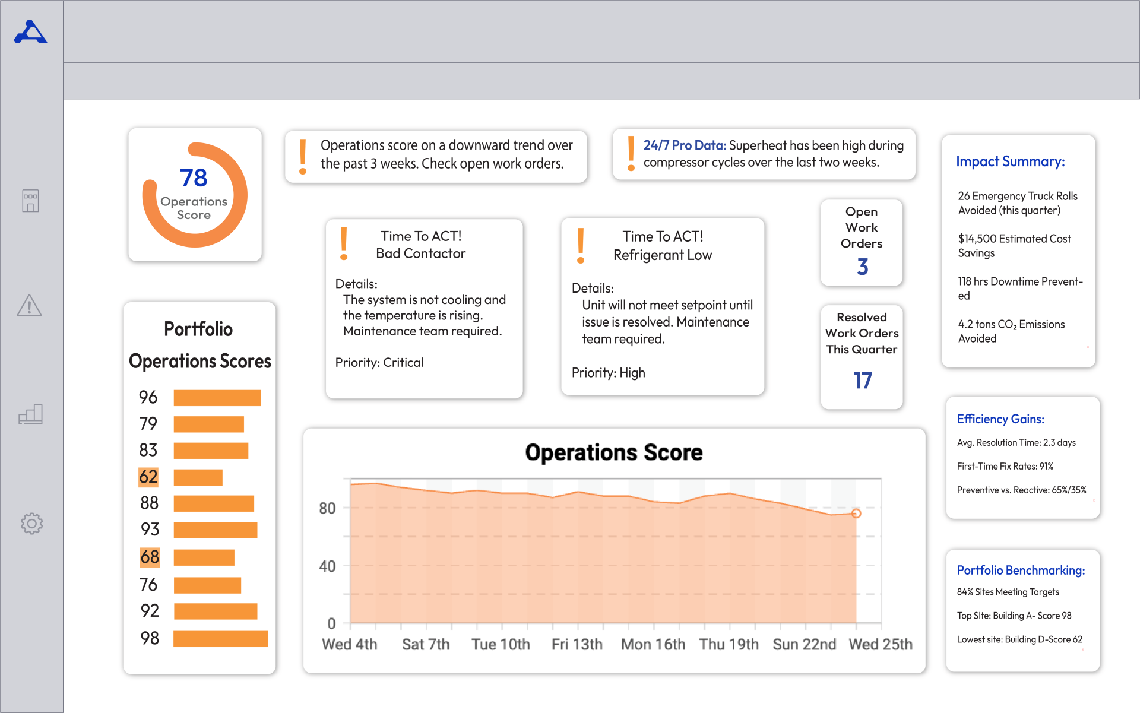Open the Efficiency Gains heading
The image size is (1140, 713).
(x=1000, y=419)
